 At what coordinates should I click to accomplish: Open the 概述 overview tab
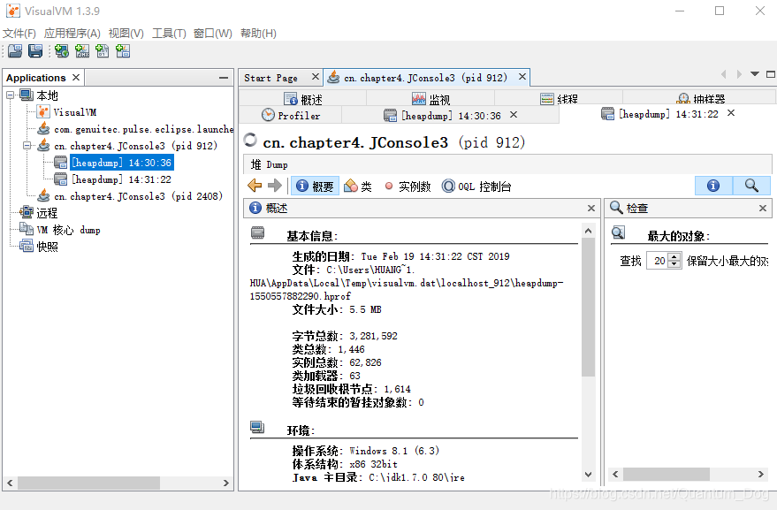coord(303,99)
